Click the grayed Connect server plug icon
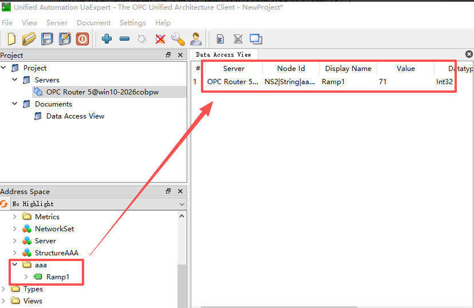 coord(142,39)
